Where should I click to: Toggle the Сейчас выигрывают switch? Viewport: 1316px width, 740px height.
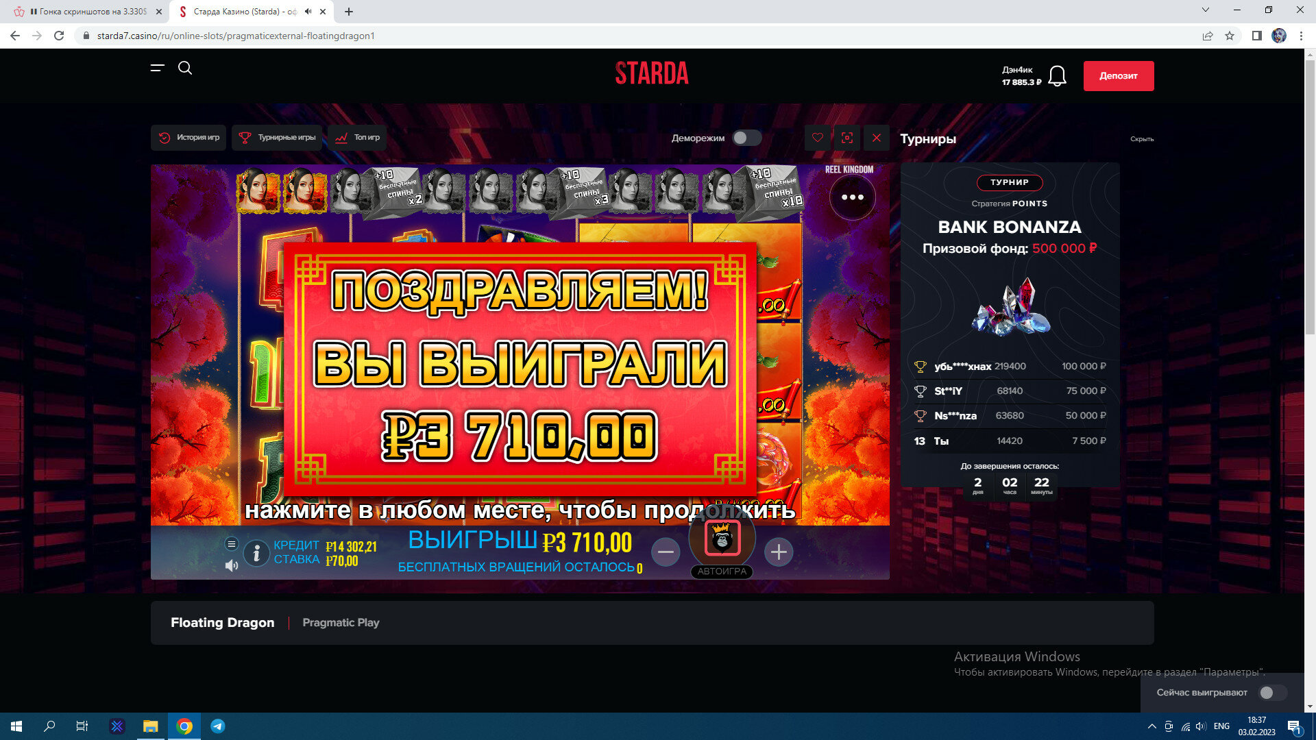[x=1273, y=693]
